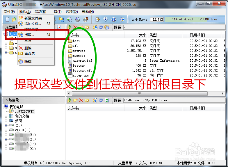Open the 工具(T) menu

(56, 12)
